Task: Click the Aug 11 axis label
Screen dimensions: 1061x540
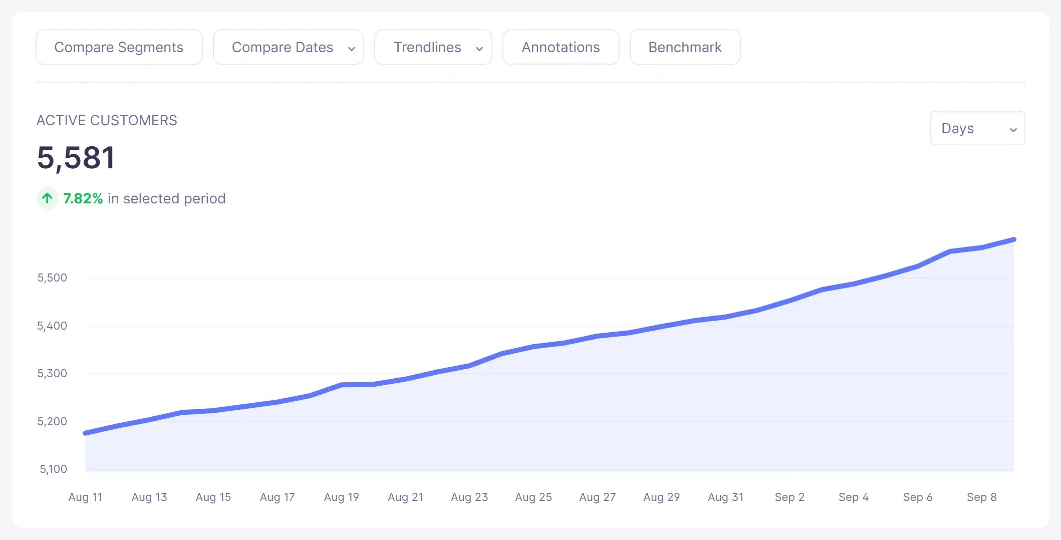Action: (x=85, y=497)
